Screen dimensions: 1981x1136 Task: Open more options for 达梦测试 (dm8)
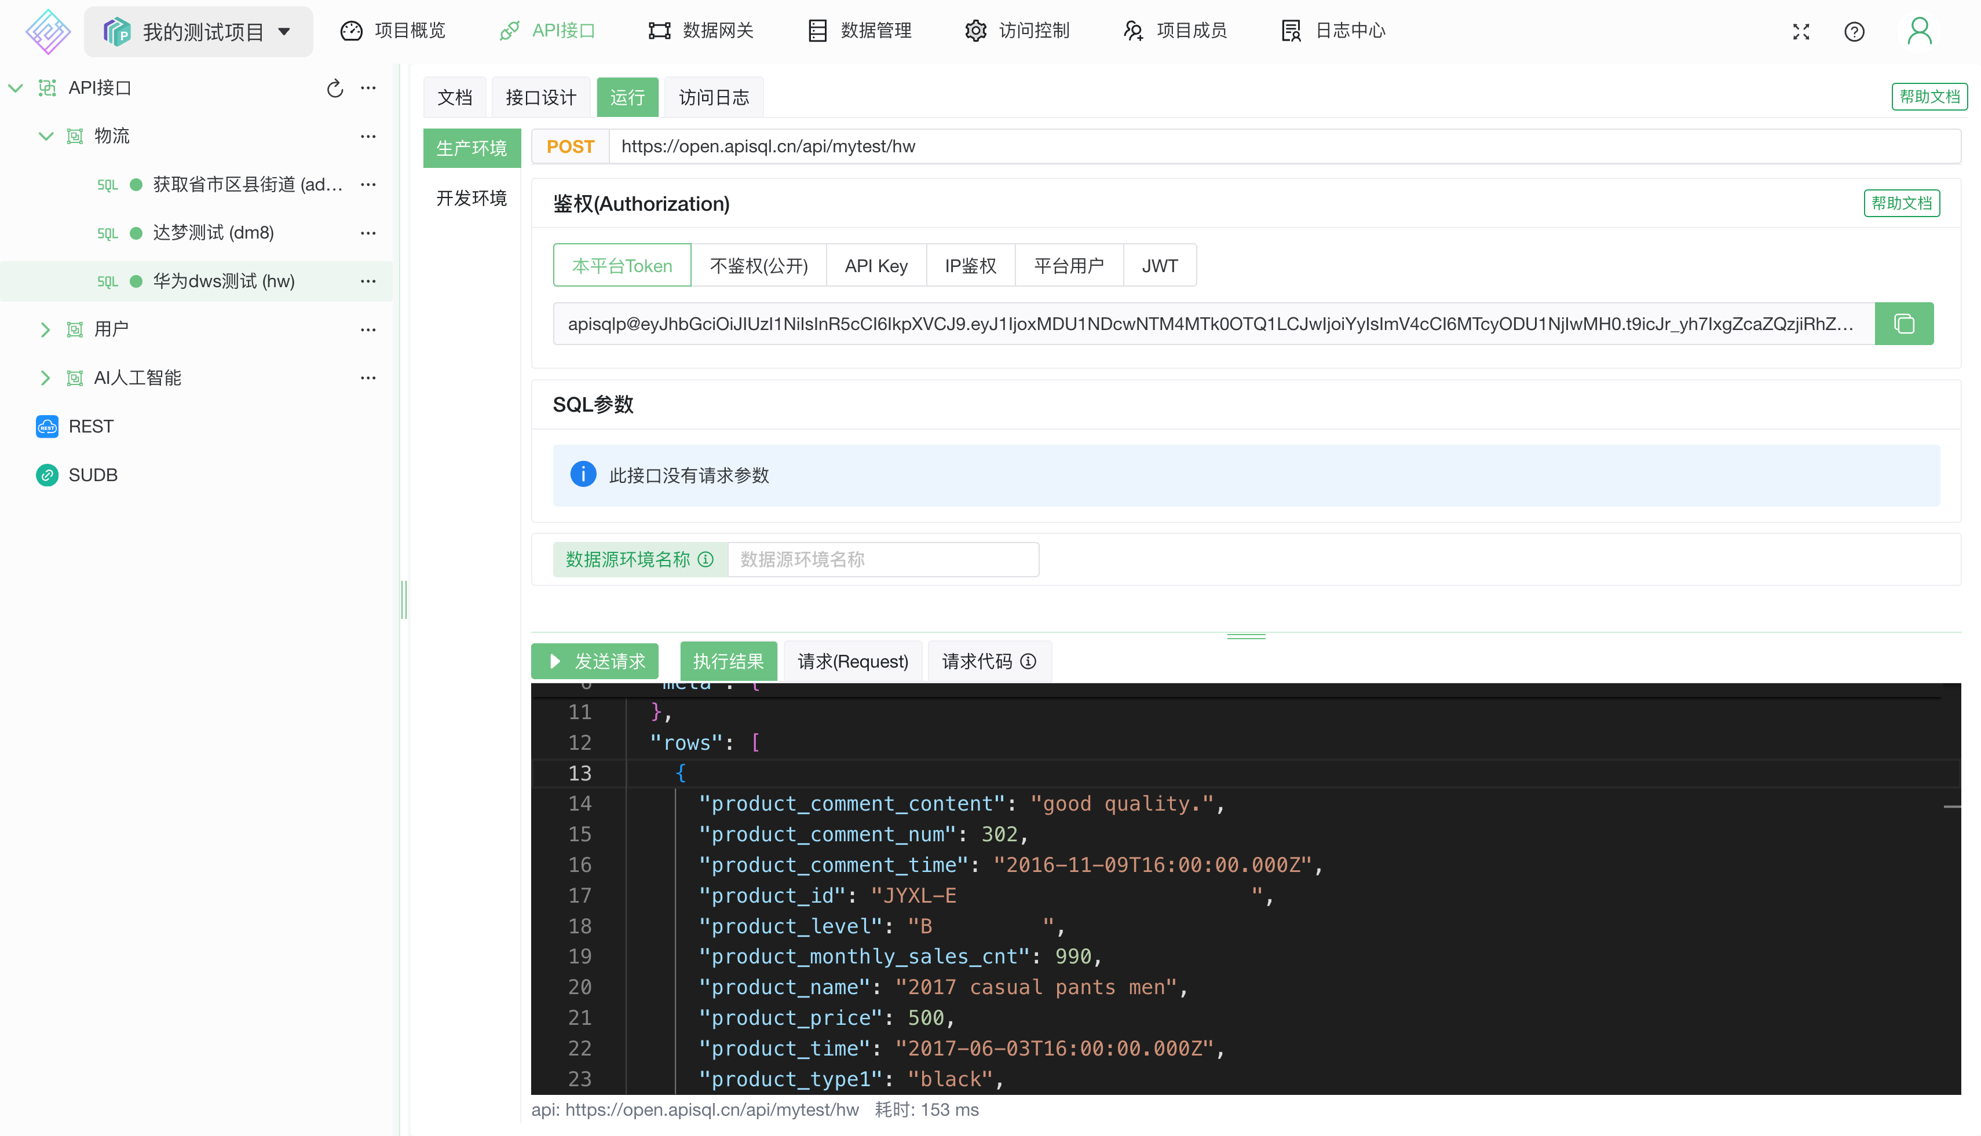coord(368,233)
